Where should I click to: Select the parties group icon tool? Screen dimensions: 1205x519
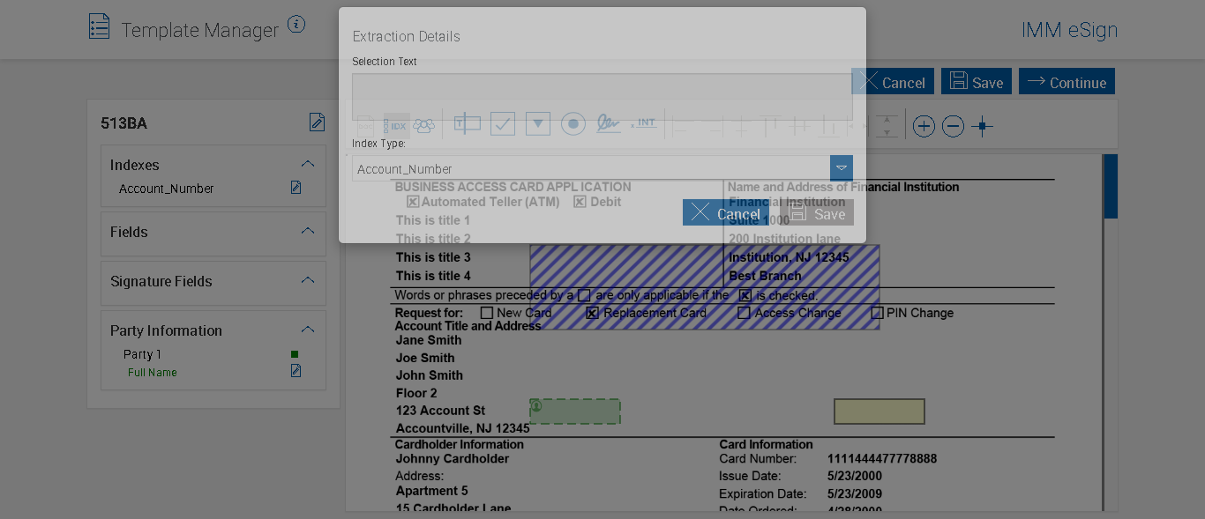tap(423, 125)
